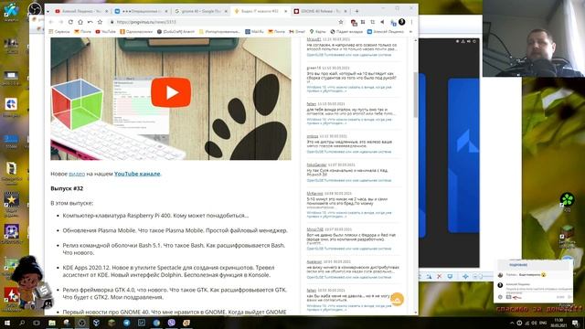
Task: Open ICQ desktop shortcut
Action: click(x=567, y=202)
